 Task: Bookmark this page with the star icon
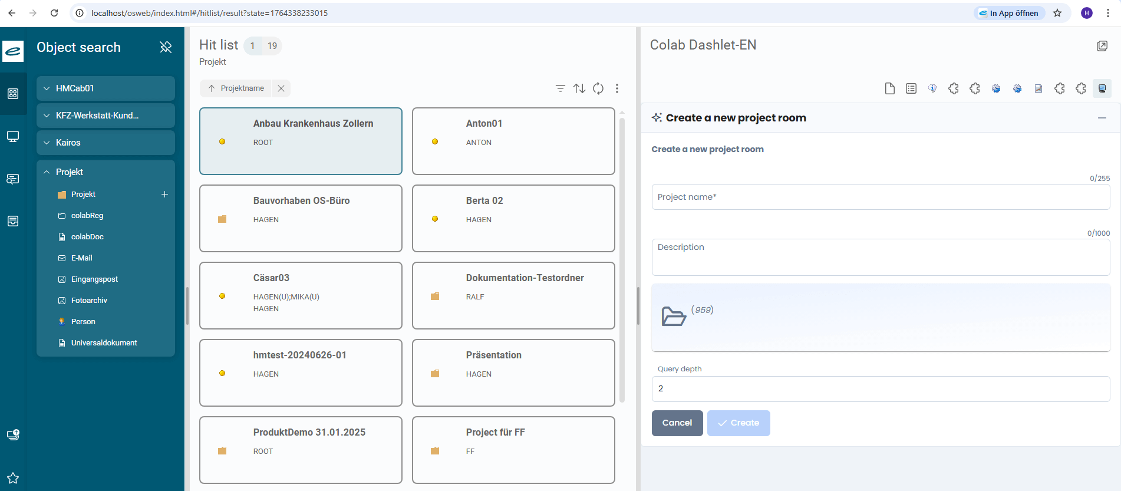1057,13
